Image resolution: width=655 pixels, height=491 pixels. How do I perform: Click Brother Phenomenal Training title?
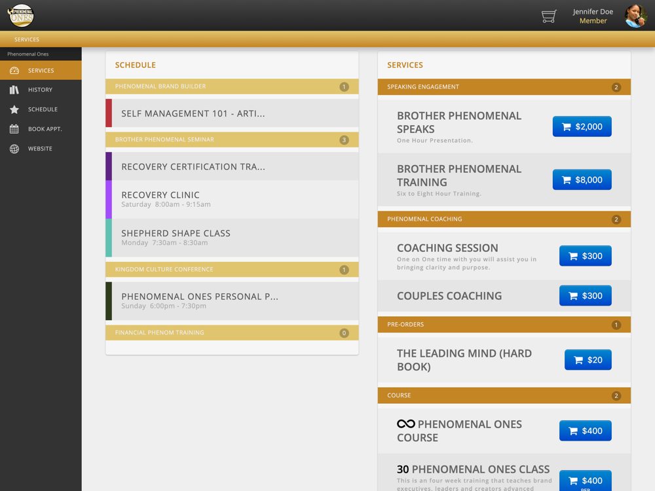pyautogui.click(x=459, y=175)
